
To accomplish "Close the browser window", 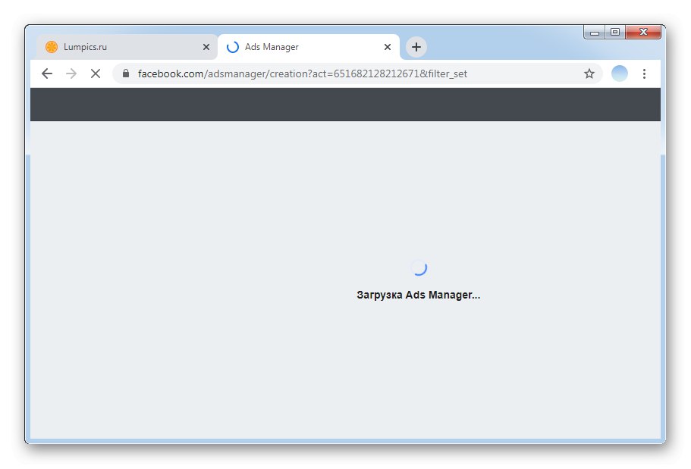I will pos(643,32).
